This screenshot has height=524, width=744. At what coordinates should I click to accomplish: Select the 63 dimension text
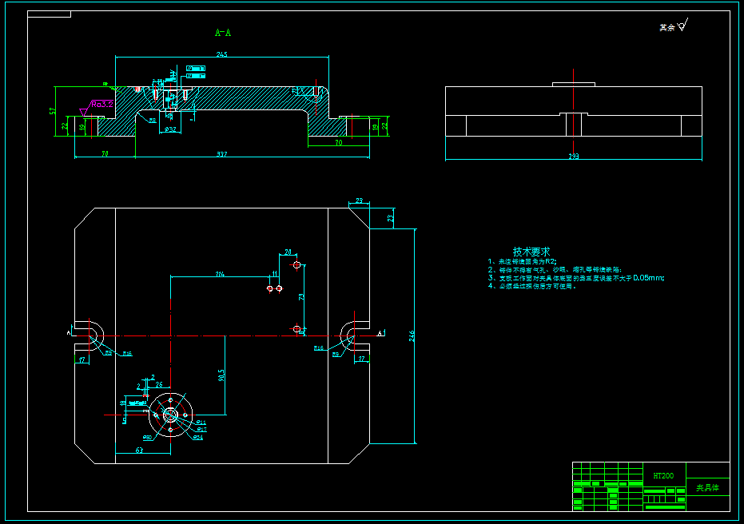click(x=139, y=450)
